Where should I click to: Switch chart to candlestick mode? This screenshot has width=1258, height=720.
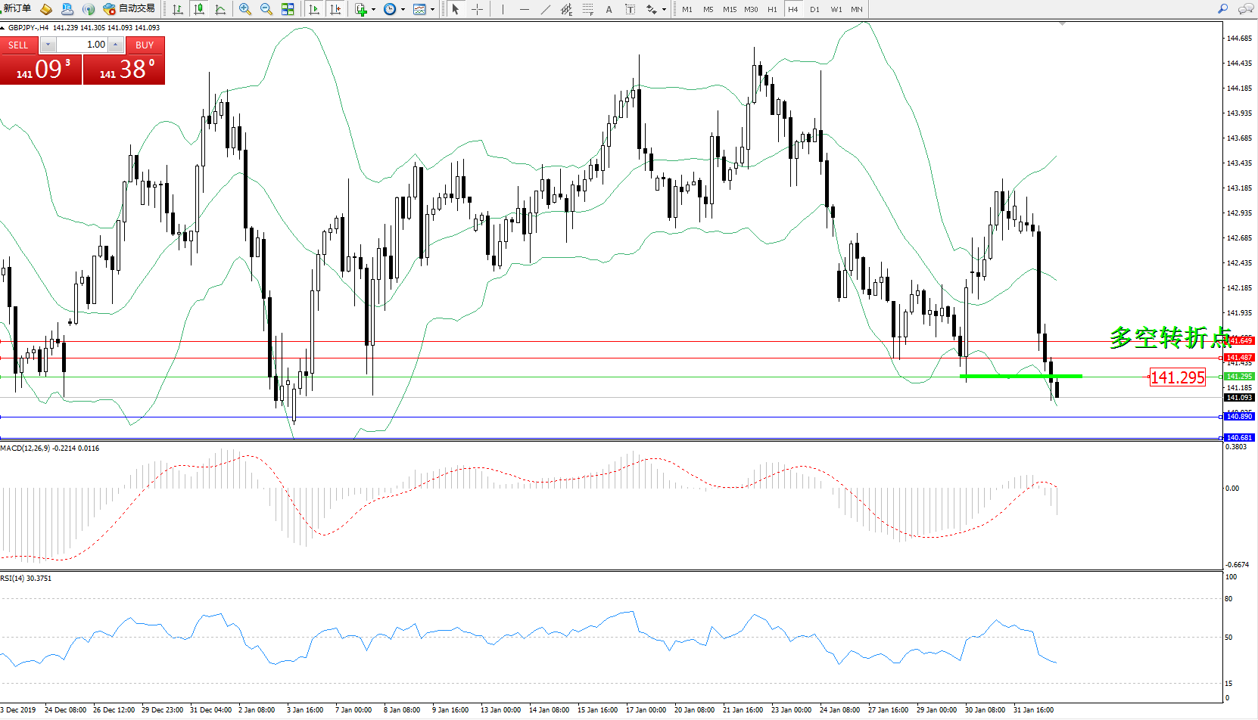pos(199,9)
